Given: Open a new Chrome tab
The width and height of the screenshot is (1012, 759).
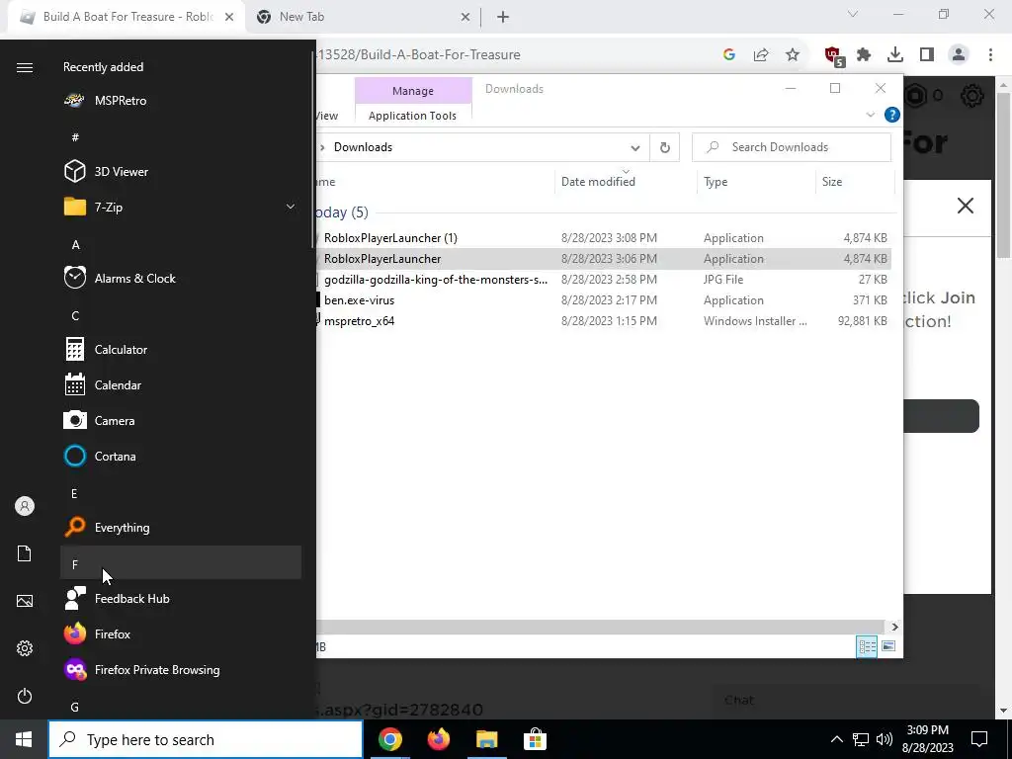Looking at the screenshot, I should (503, 18).
